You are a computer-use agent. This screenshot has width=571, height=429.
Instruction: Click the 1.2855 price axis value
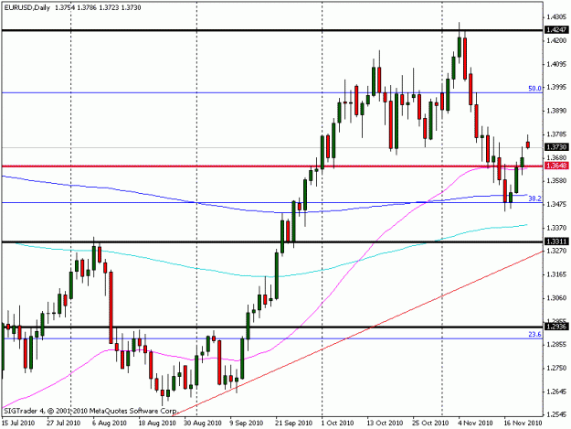(556, 345)
